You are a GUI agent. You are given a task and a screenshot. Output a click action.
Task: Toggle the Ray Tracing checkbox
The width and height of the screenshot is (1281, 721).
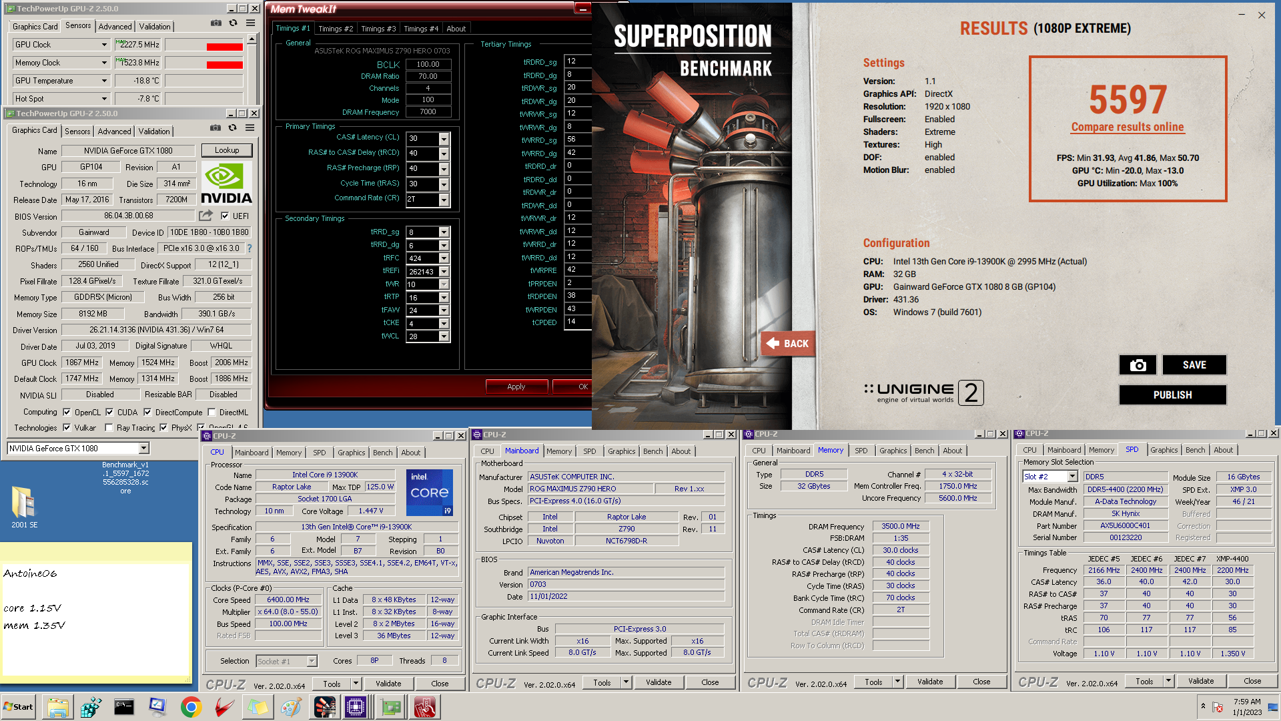coord(109,428)
